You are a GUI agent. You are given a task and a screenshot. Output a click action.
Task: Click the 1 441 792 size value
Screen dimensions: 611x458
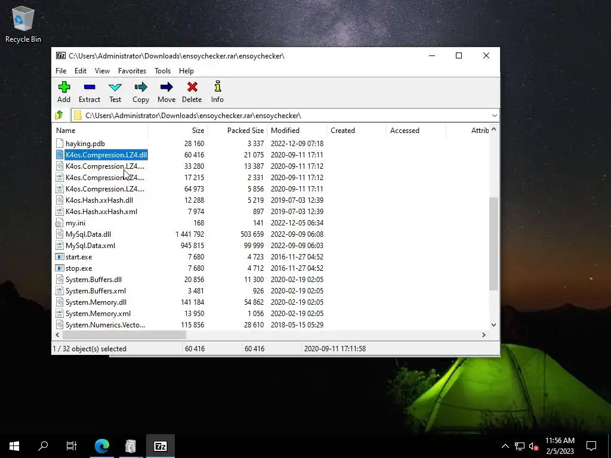point(189,234)
